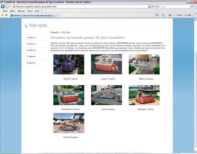
Task: Open the Victoria 9 places spa image
Action: tap(69, 123)
